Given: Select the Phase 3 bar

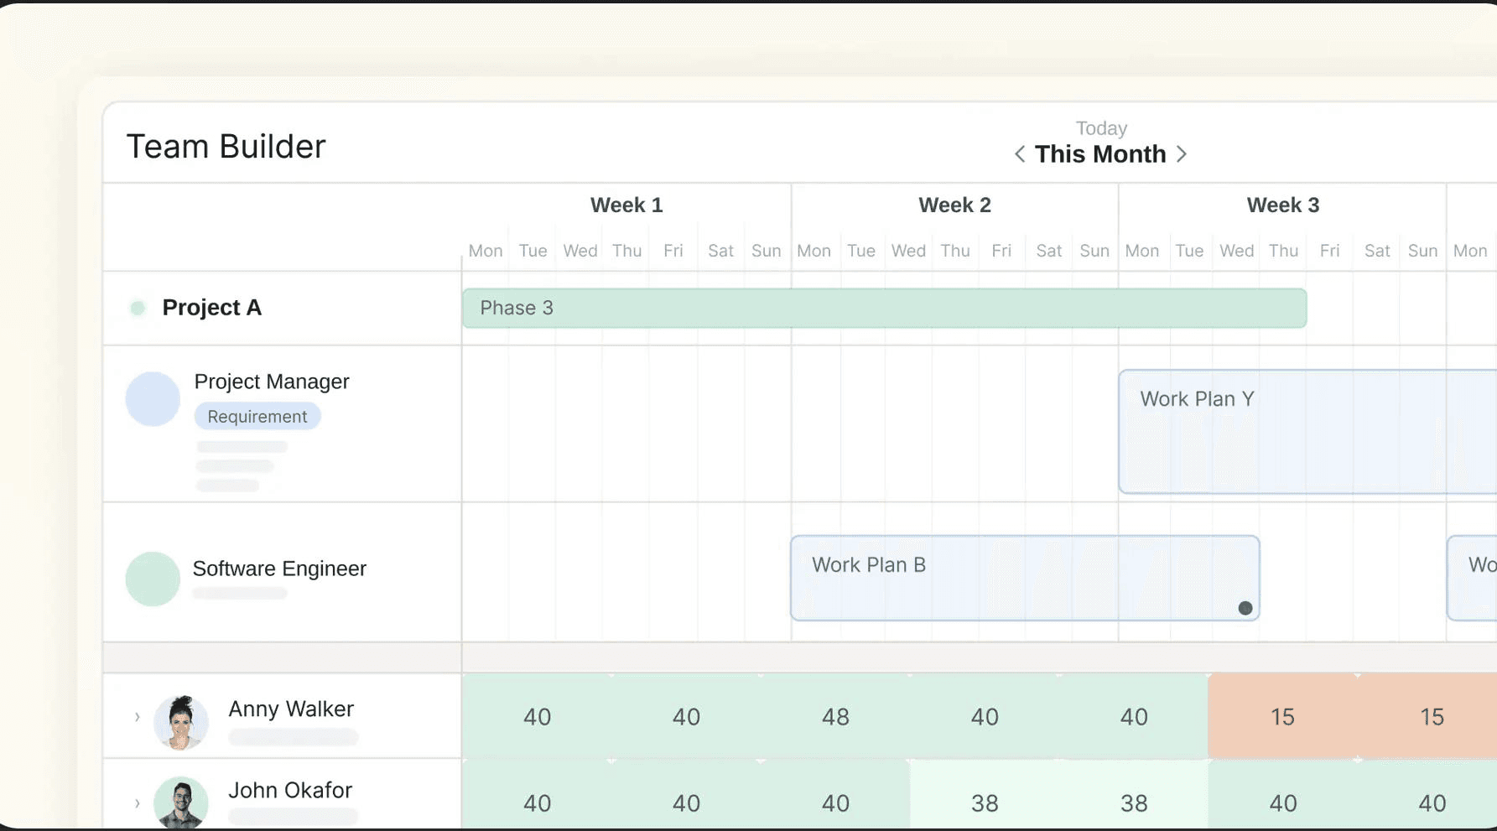Looking at the screenshot, I should tap(885, 308).
